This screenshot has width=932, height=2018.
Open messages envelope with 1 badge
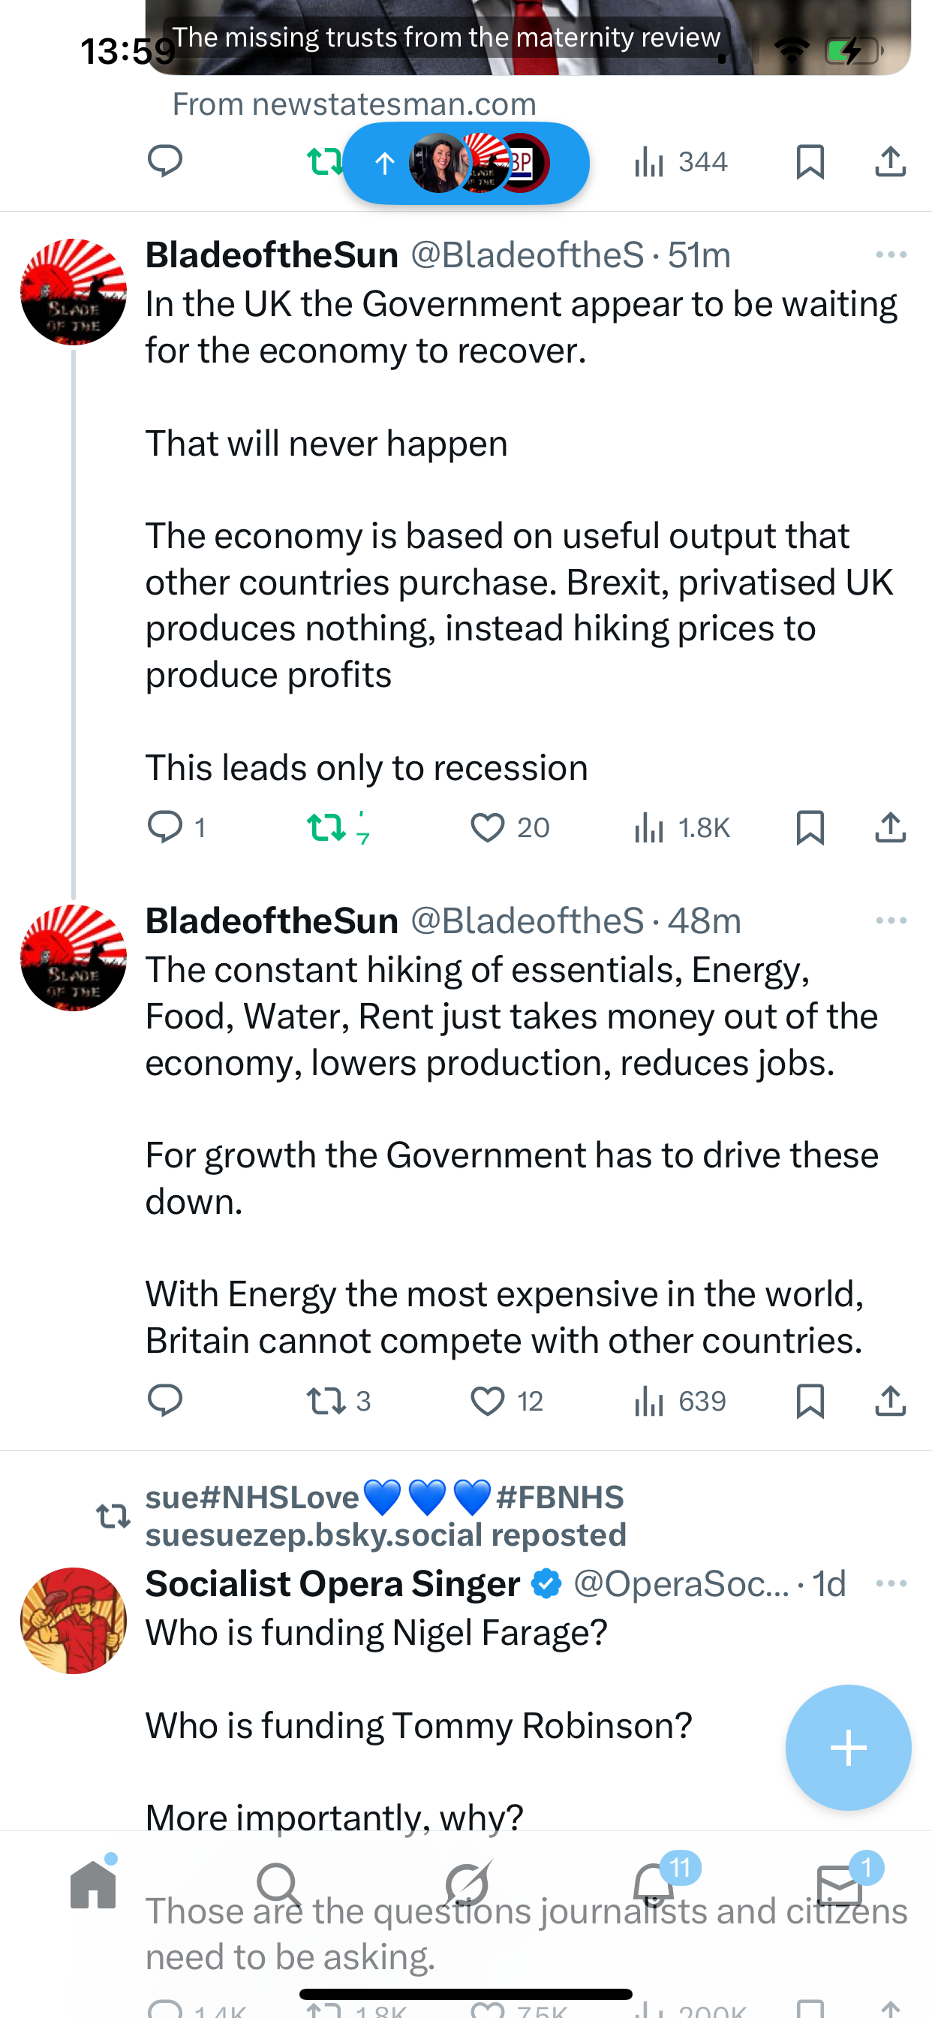[840, 1884]
